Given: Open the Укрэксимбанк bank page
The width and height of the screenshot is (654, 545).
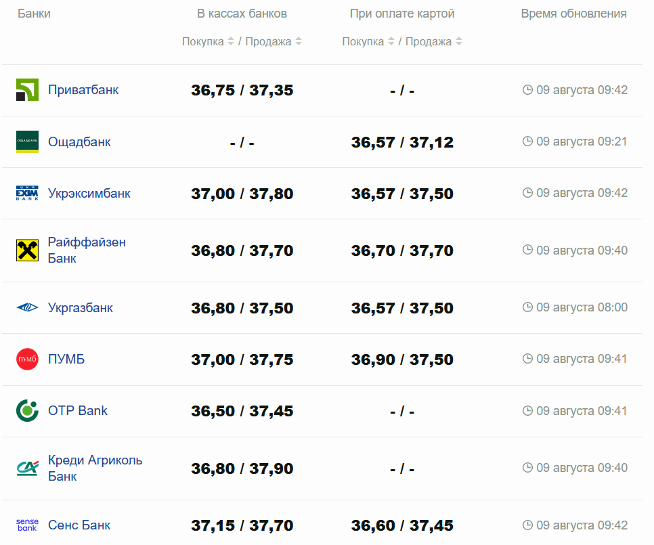Looking at the screenshot, I should 89,194.
